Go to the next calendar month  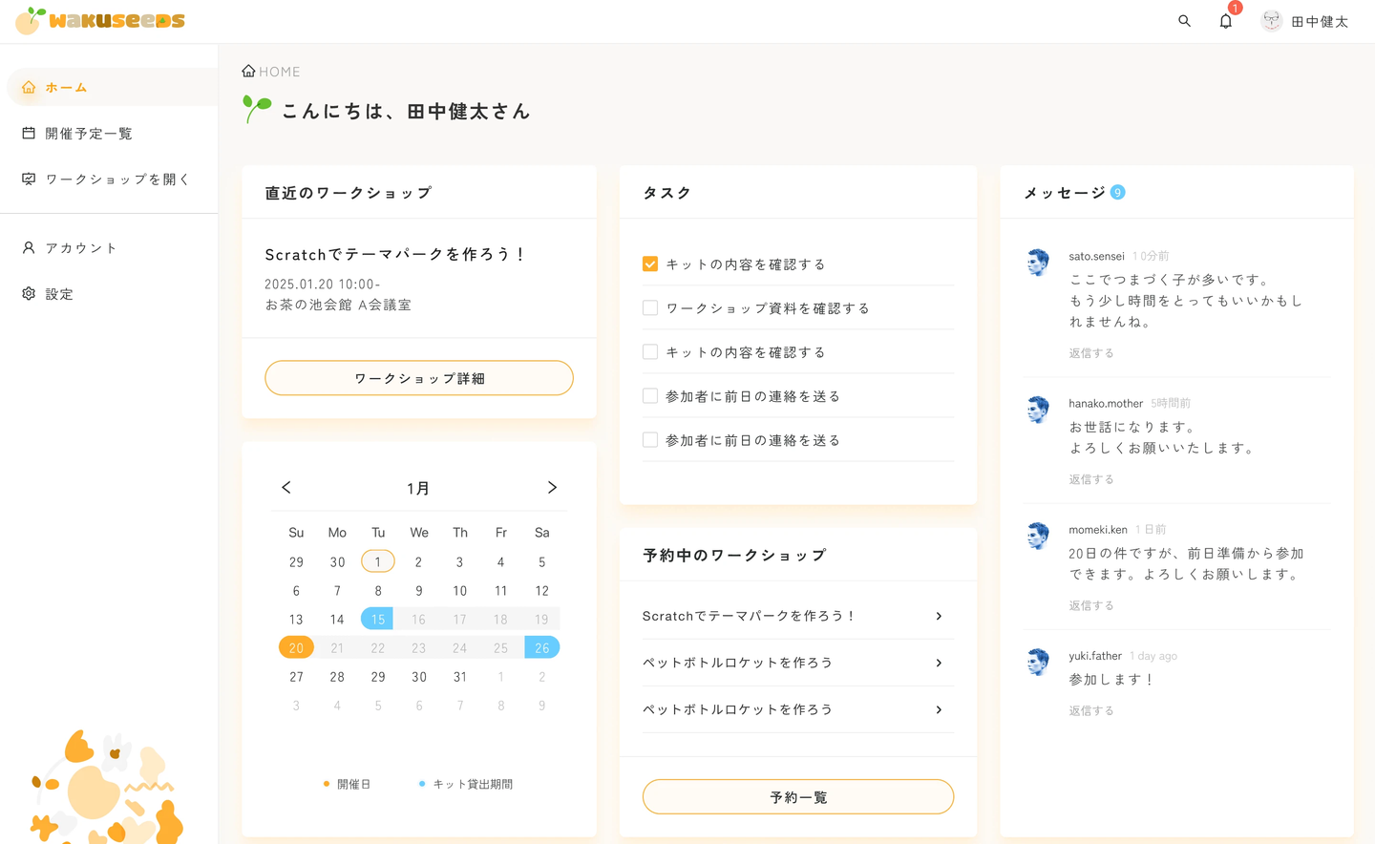[x=552, y=488]
